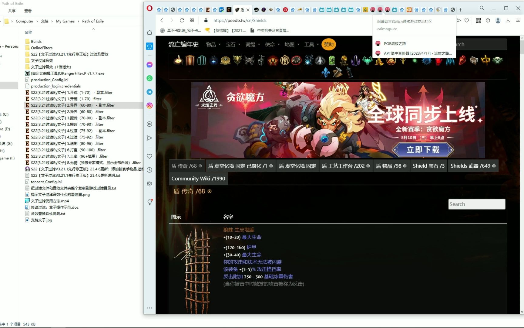Open the Opera main menu
This screenshot has width=524, height=328.
point(149,9)
